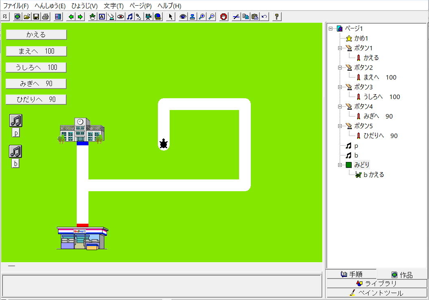Click the question mark help icon

point(277,17)
